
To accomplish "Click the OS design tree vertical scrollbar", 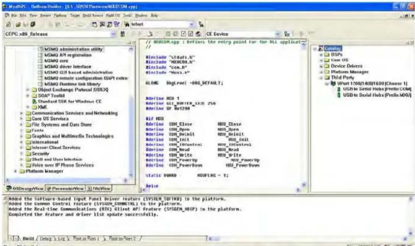I will [131, 111].
